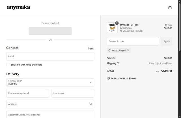This screenshot has width=181, height=118.
Task: Click the Express checkout button placeholder
Action: point(50,31)
